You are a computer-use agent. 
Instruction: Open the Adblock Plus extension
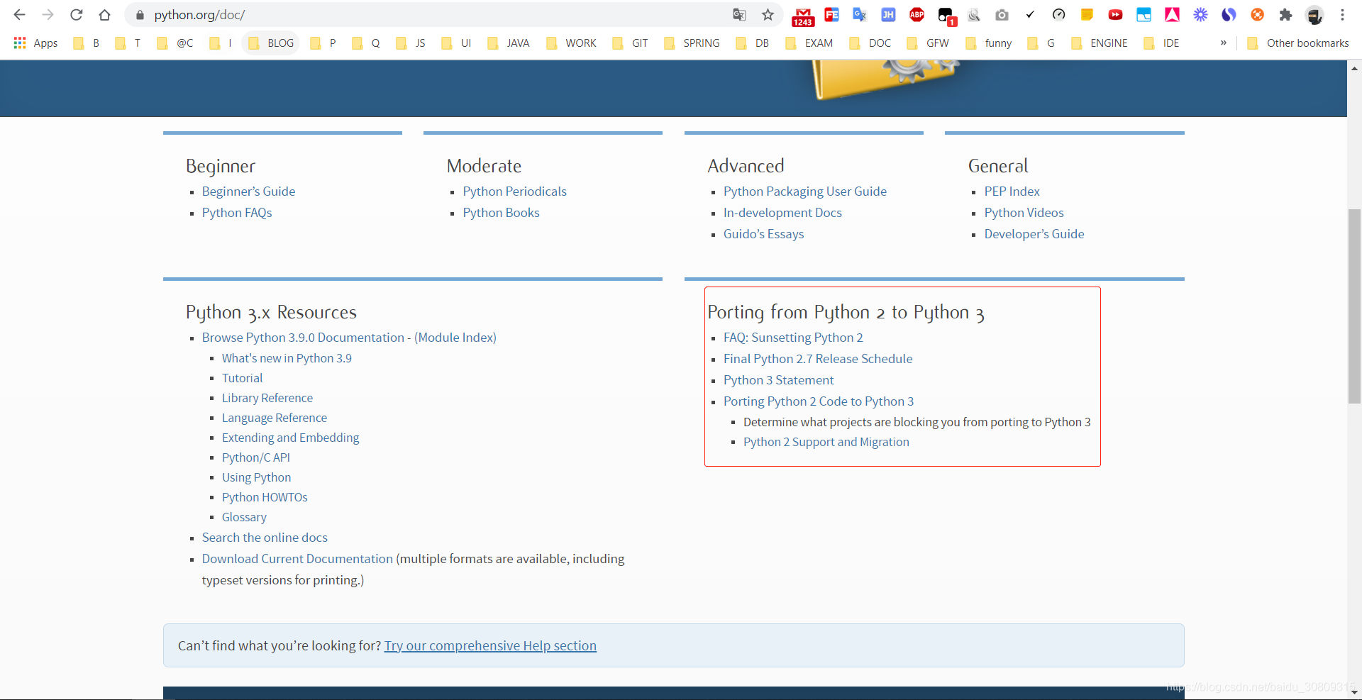pos(917,15)
